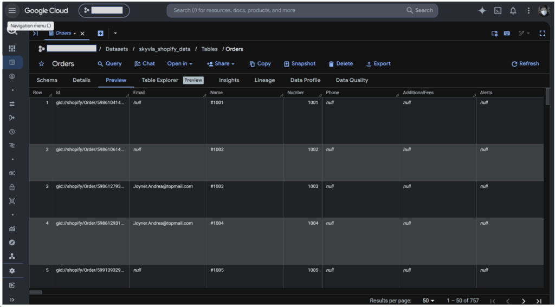Open the release notes icon below the gear
Screen dimensions: 555x307
click(x=12, y=285)
